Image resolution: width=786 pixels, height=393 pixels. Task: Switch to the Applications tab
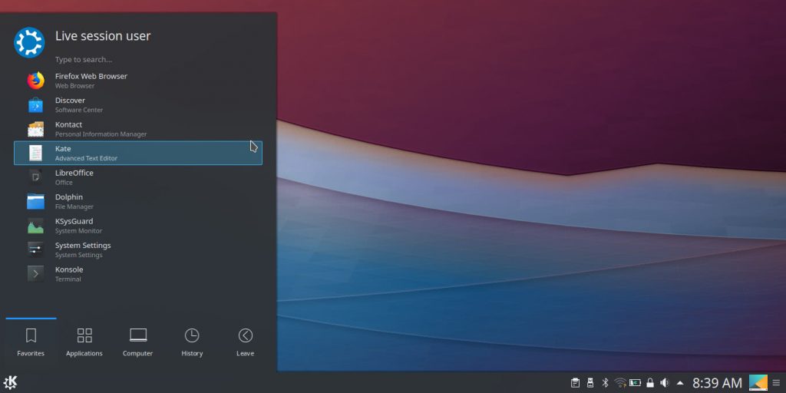[x=84, y=343]
